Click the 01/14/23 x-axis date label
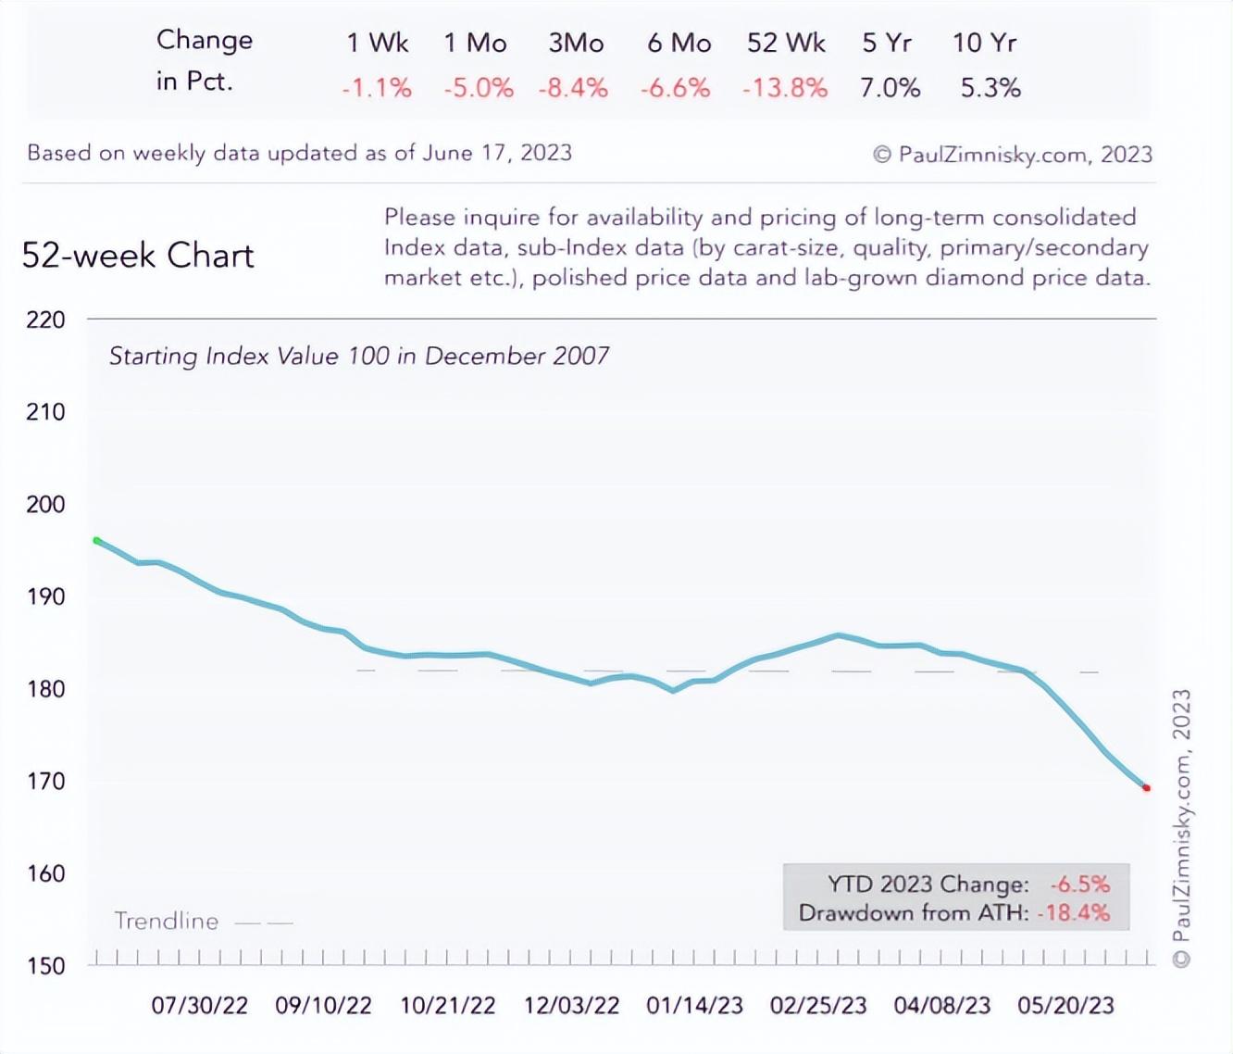This screenshot has height=1054, width=1233. [695, 1006]
